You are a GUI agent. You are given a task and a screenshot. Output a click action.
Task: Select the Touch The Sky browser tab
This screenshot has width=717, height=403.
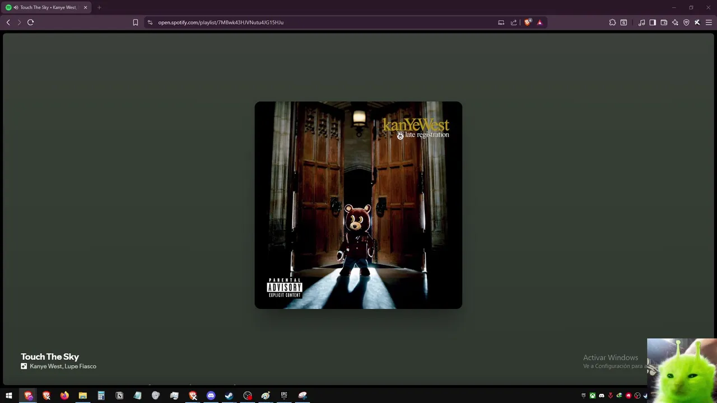47,7
